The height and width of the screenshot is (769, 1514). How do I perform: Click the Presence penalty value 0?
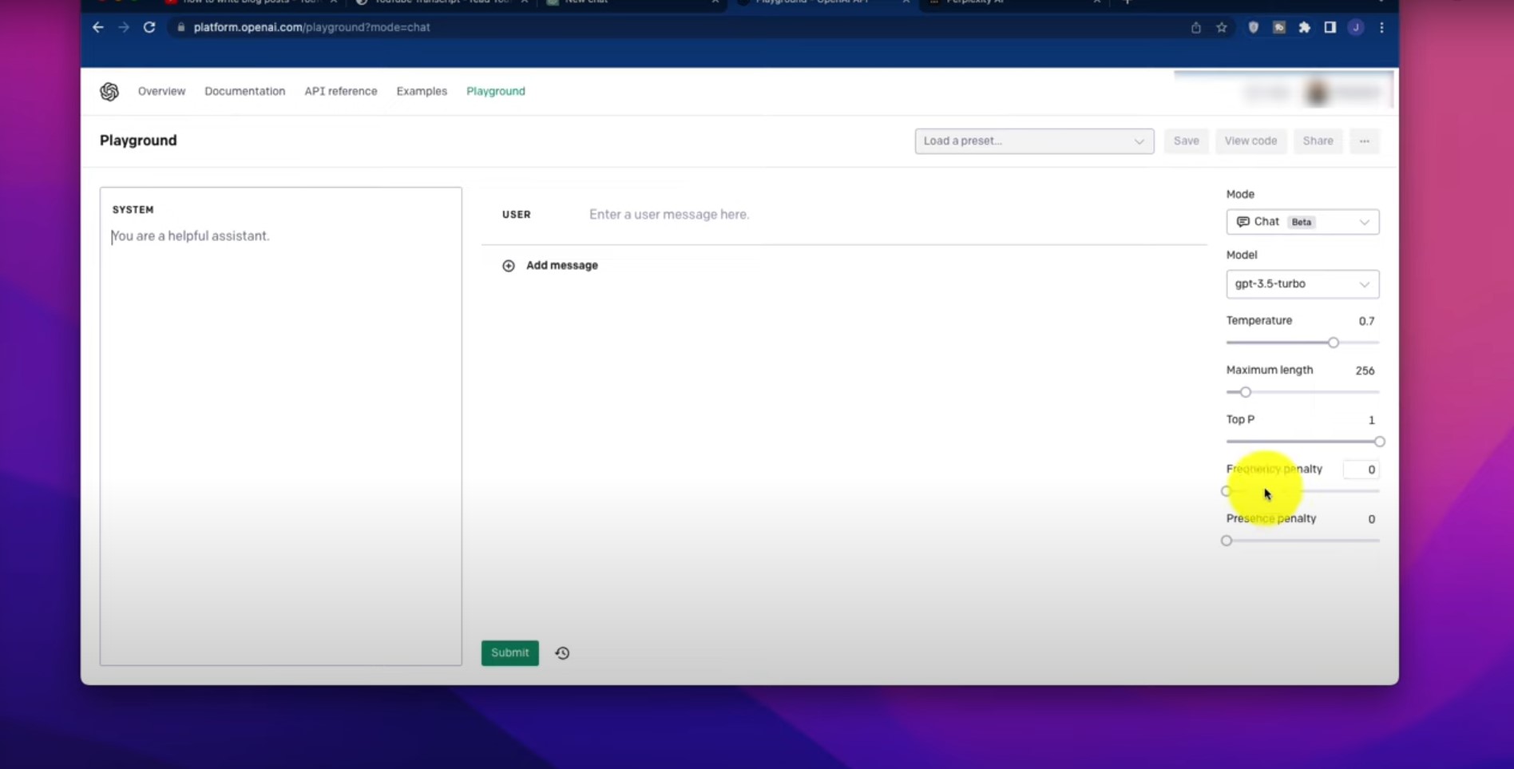1371,519
